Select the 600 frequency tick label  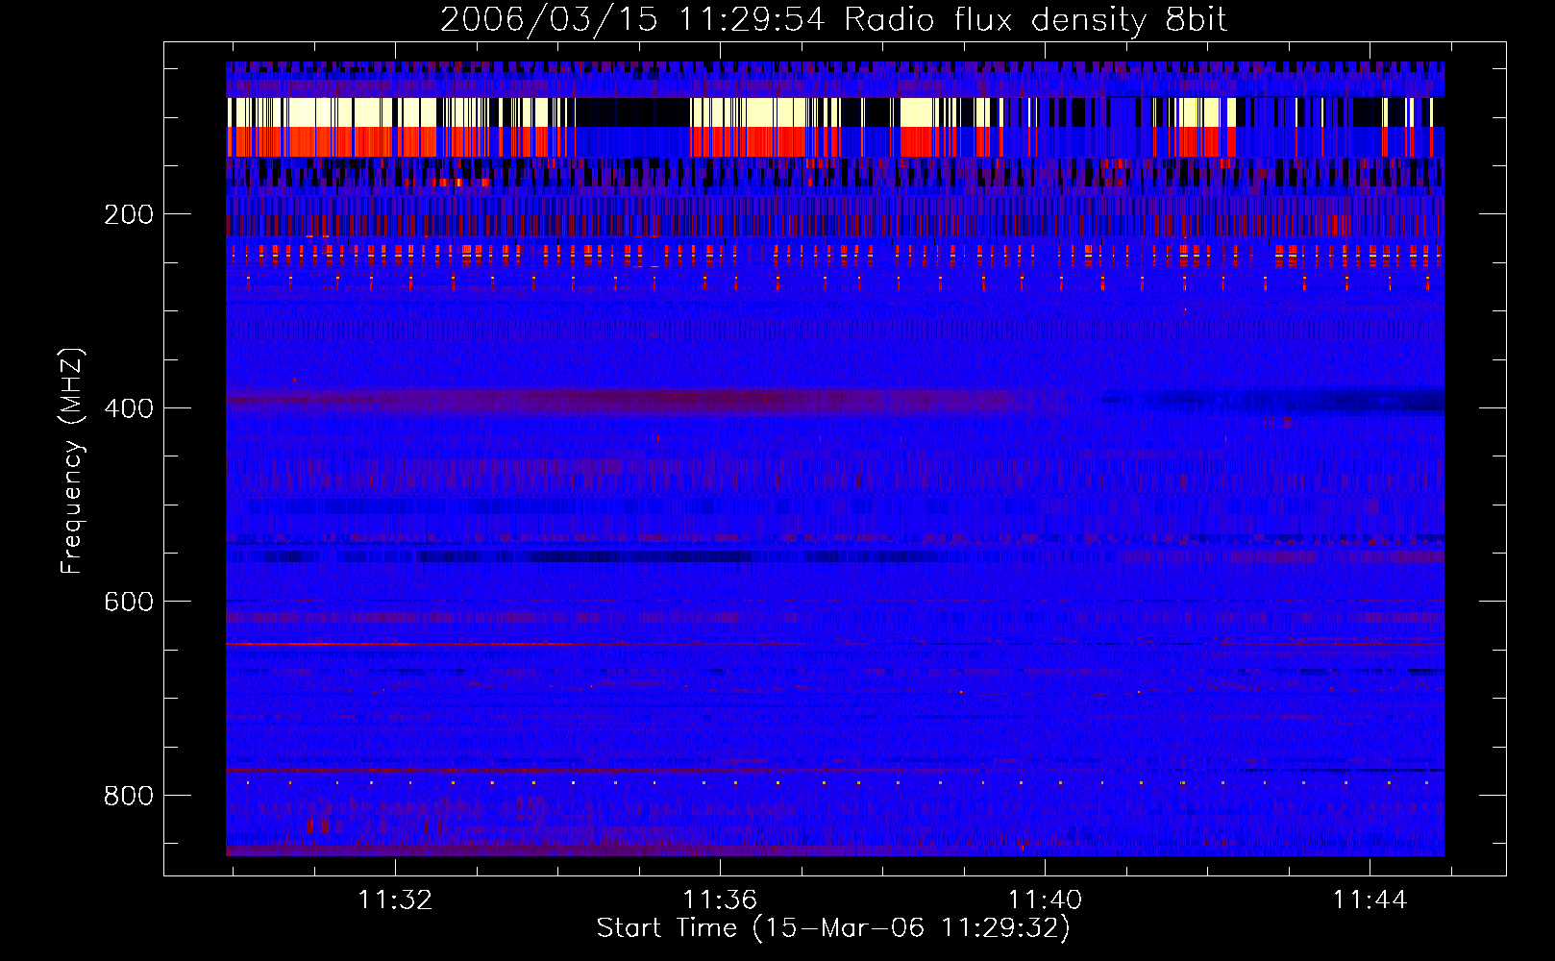(x=129, y=602)
